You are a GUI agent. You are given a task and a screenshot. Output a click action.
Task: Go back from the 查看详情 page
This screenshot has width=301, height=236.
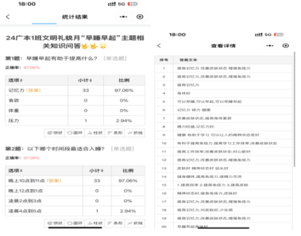[x=159, y=46]
